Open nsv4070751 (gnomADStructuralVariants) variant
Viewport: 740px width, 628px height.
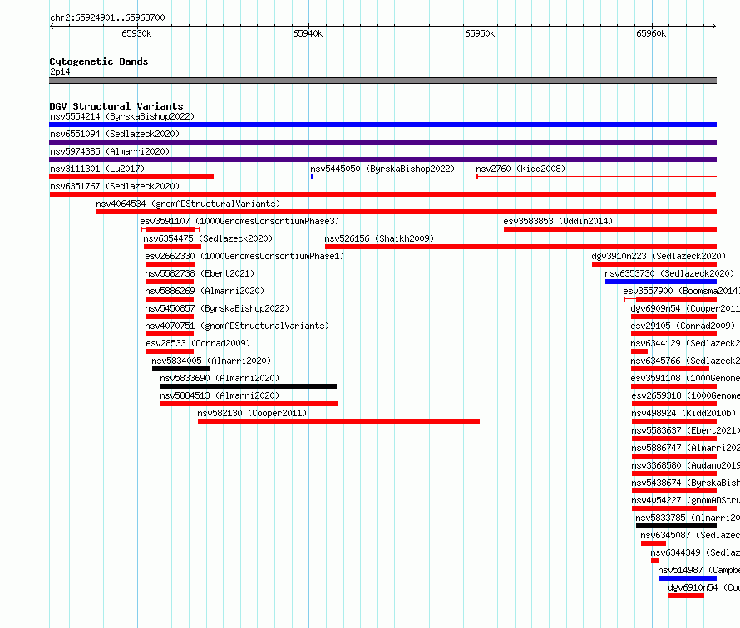237,326
